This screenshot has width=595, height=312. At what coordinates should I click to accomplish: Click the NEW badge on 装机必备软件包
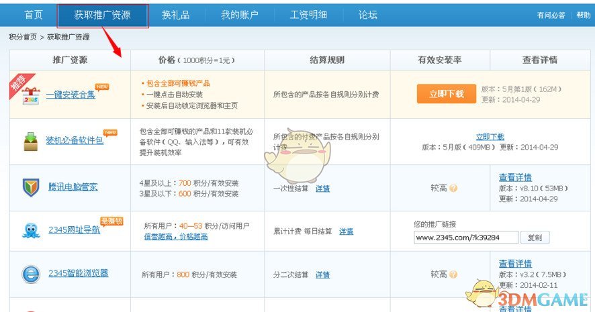pyautogui.click(x=110, y=133)
